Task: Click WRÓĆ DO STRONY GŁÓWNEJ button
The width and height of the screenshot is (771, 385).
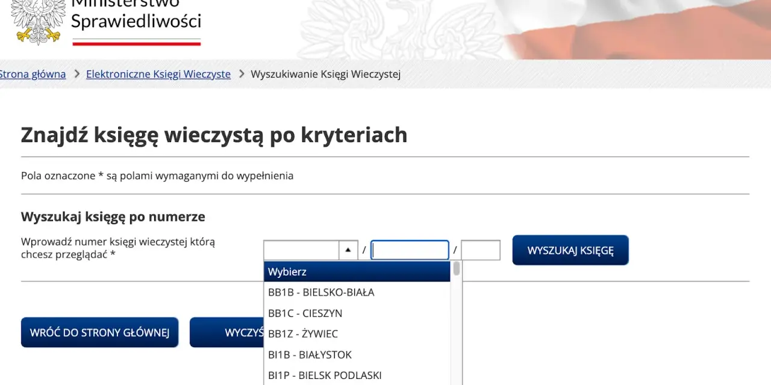Action: 99,332
